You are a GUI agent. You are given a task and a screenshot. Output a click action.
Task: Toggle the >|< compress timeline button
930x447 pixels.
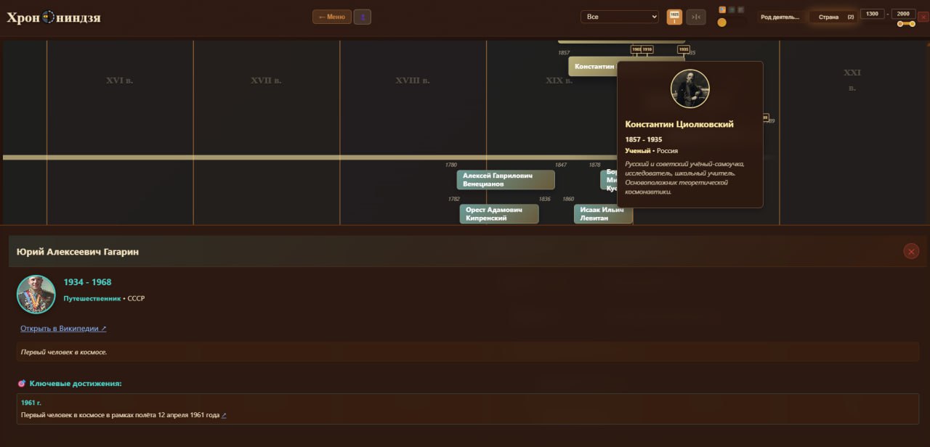[x=695, y=17]
